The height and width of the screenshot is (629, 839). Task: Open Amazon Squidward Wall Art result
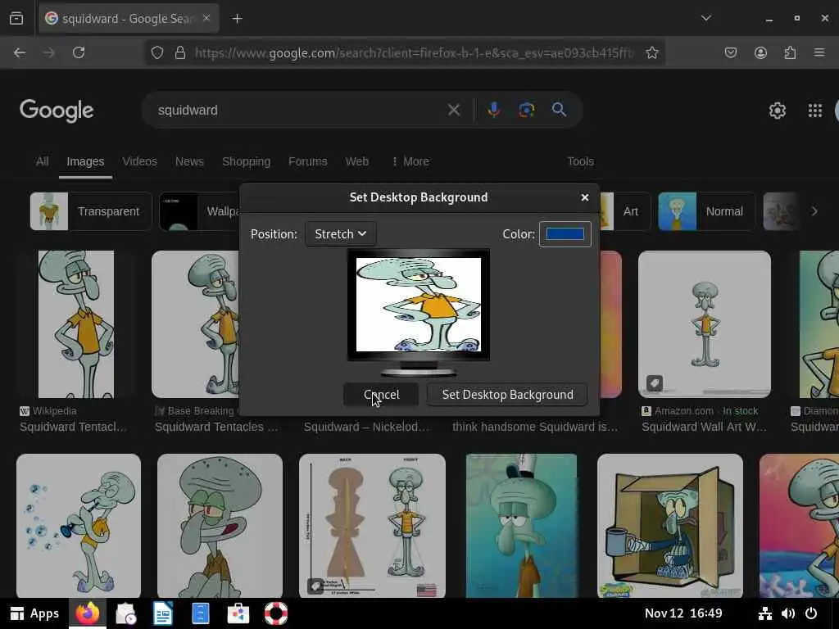click(x=704, y=324)
